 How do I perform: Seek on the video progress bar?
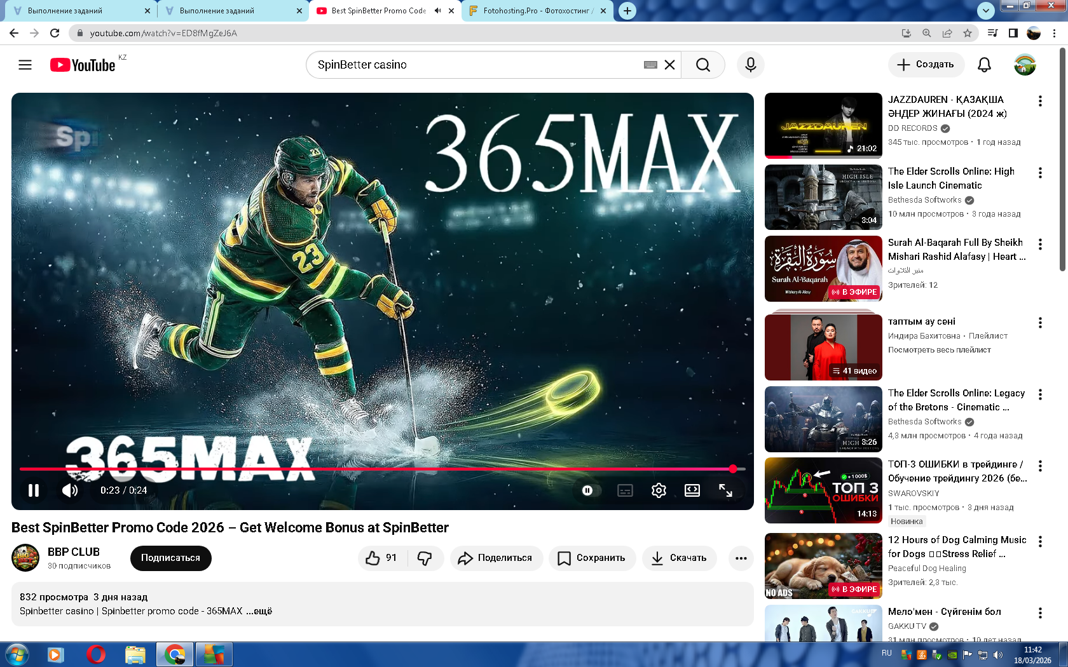click(382, 469)
